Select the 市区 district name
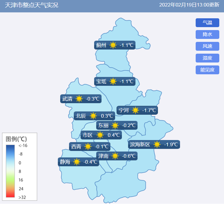The image size is (224, 204). (88, 135)
